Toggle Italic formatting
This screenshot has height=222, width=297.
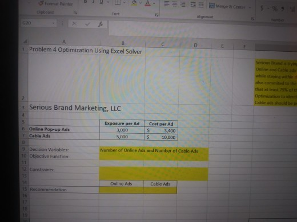[x=94, y=2]
